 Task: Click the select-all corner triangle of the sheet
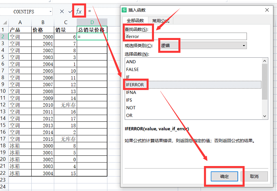(x=5, y=23)
